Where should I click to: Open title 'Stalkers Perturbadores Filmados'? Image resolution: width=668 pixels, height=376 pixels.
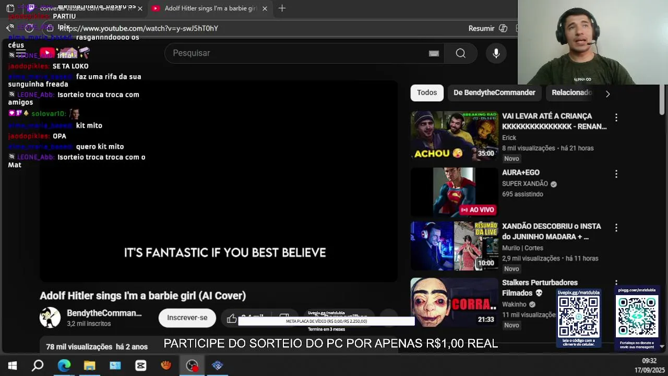pyautogui.click(x=540, y=288)
